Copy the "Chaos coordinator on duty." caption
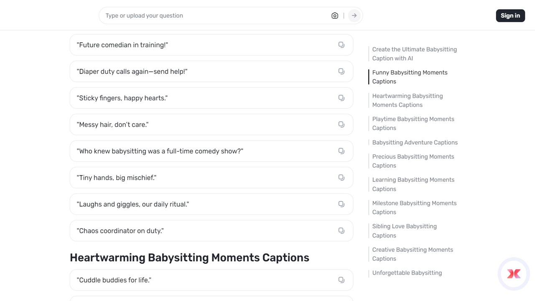Screen dimensions: 535x301 tap(341, 231)
